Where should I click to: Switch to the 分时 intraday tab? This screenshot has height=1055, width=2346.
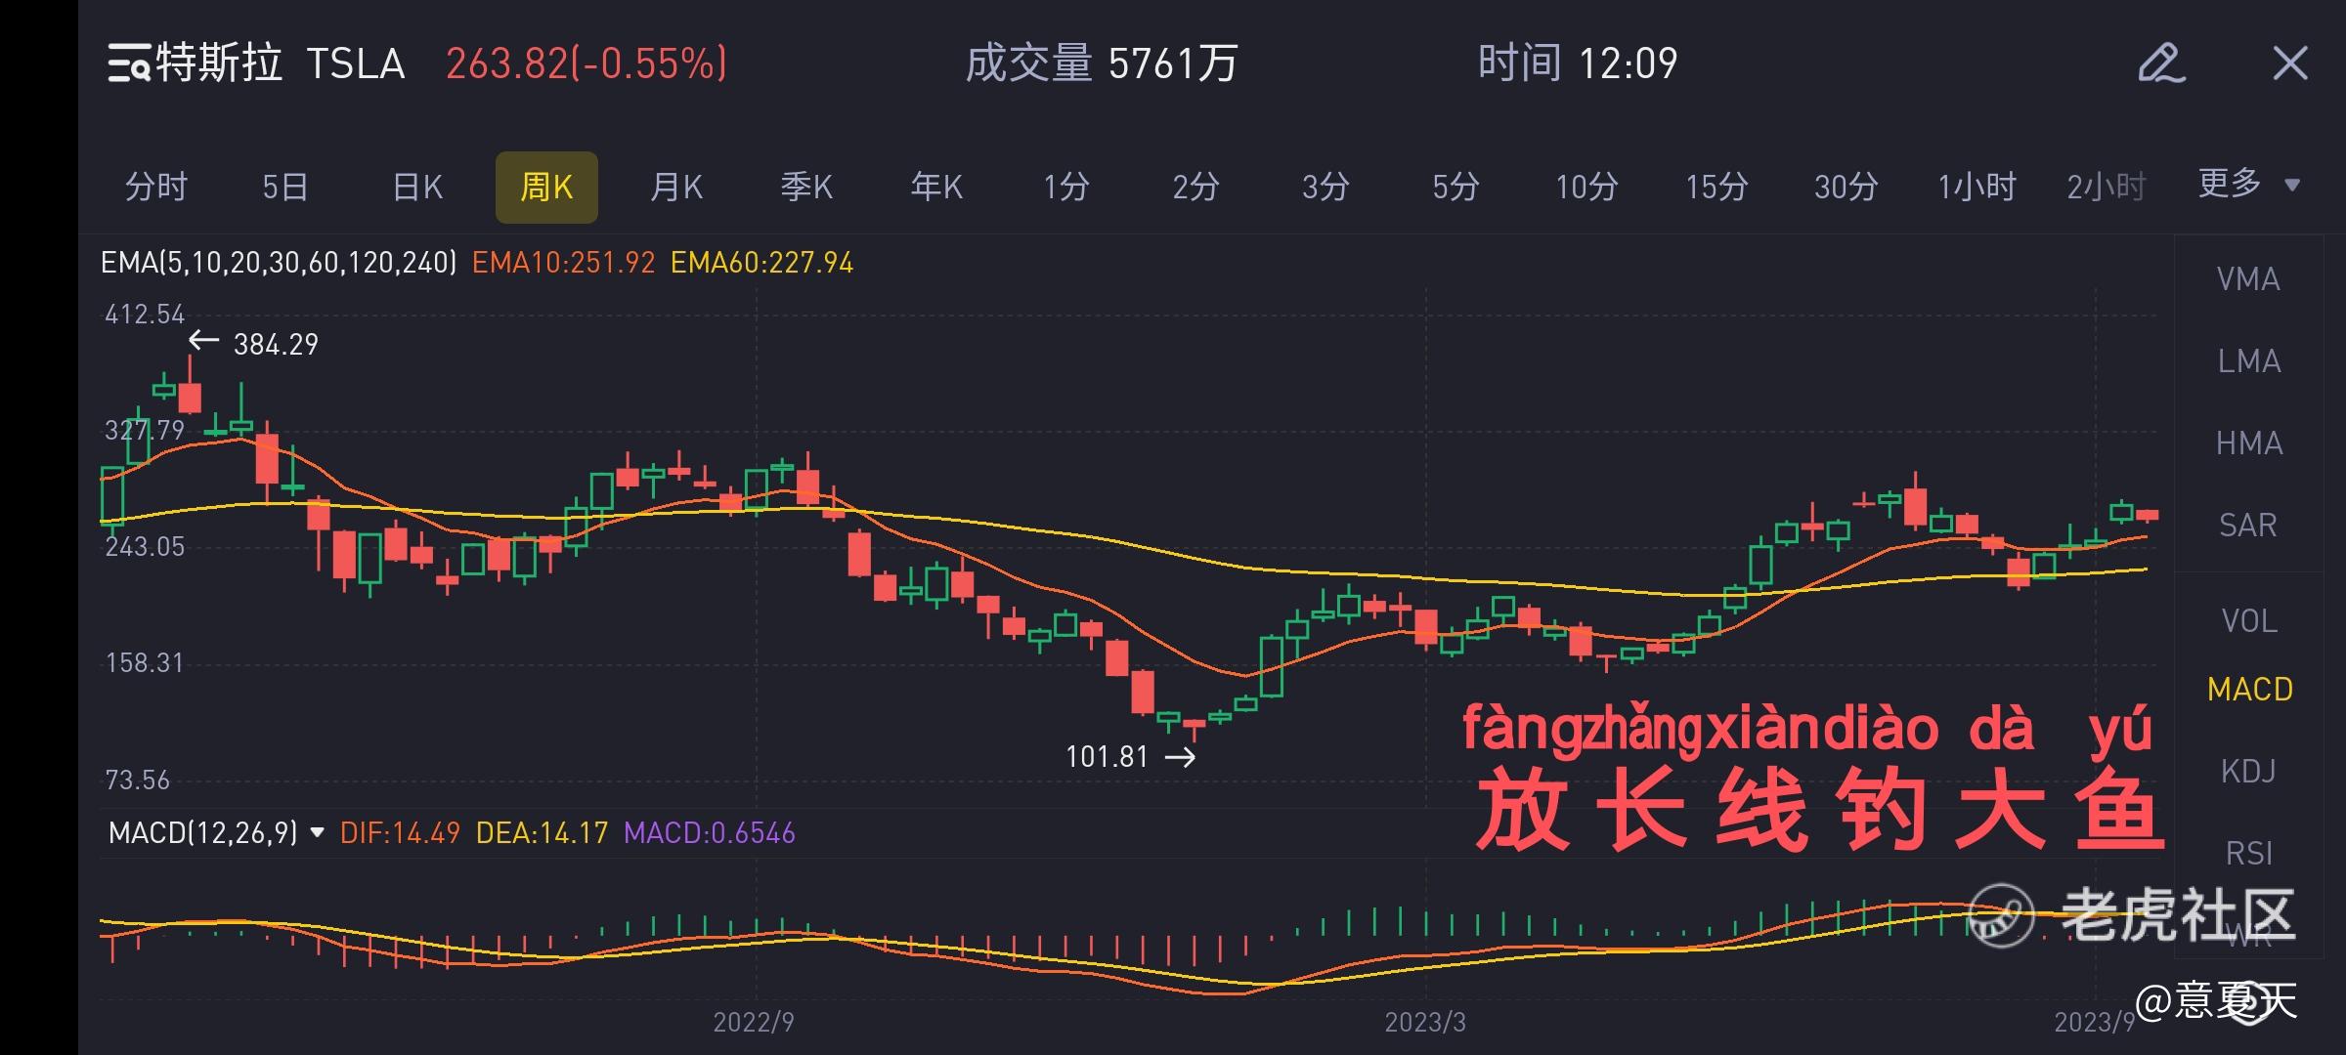pos(155,186)
